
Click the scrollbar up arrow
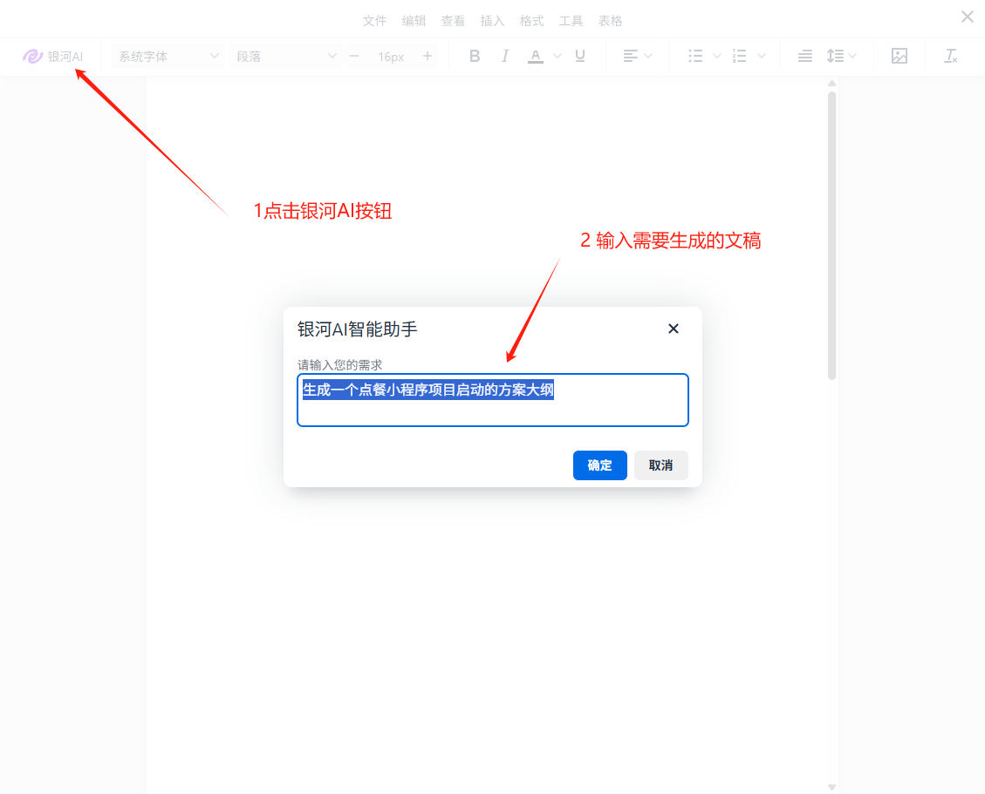click(x=831, y=84)
